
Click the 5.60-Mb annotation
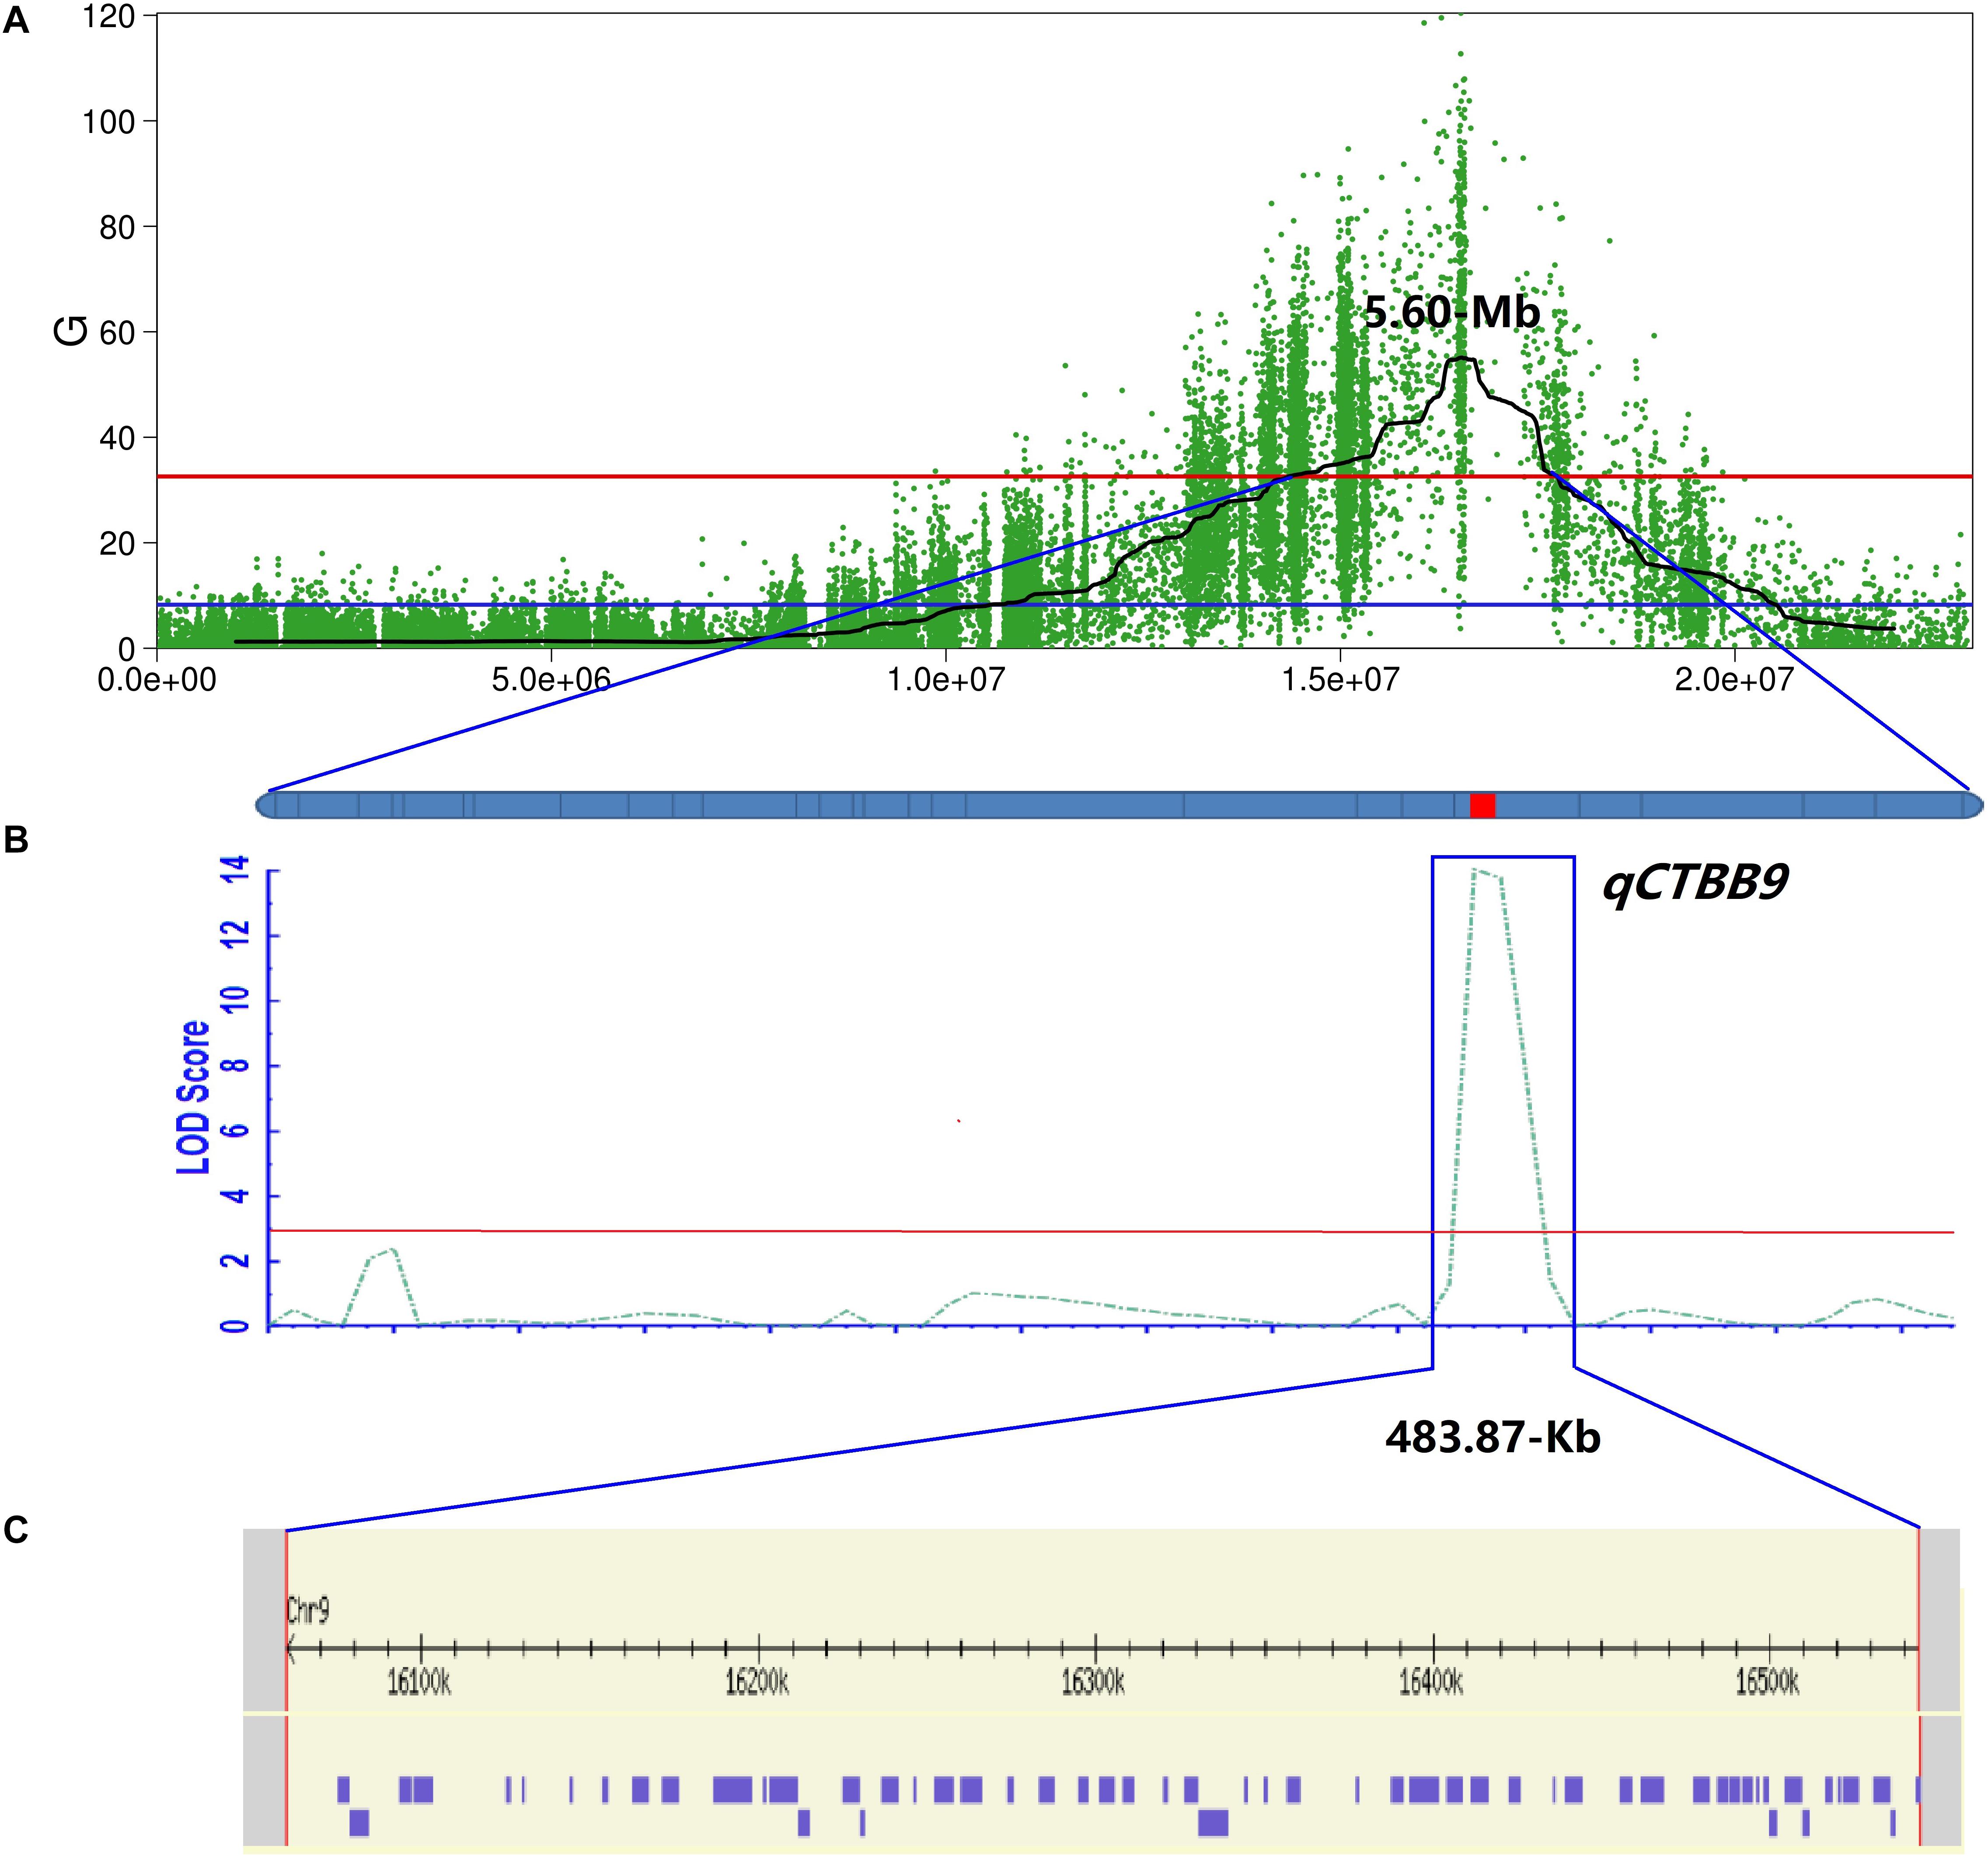[x=1452, y=313]
